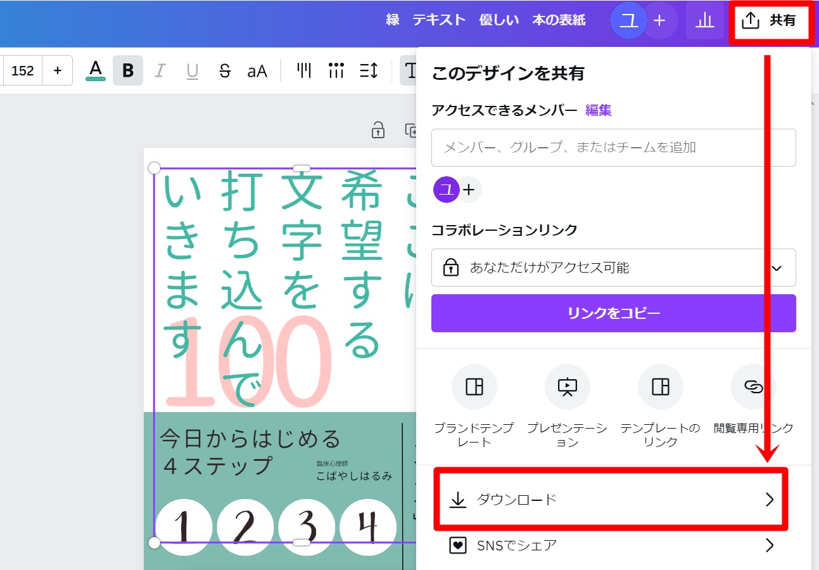This screenshot has width=819, height=570.
Task: Toggle uppercase aA option
Action: pos(257,70)
